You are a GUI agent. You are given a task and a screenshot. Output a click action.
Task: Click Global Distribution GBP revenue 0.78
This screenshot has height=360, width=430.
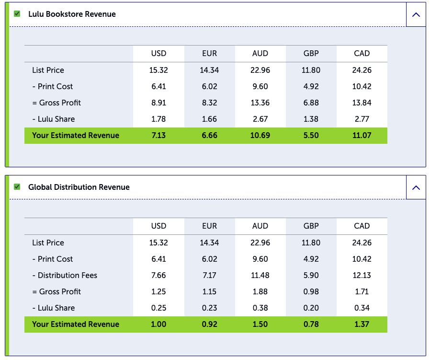pyautogui.click(x=311, y=325)
